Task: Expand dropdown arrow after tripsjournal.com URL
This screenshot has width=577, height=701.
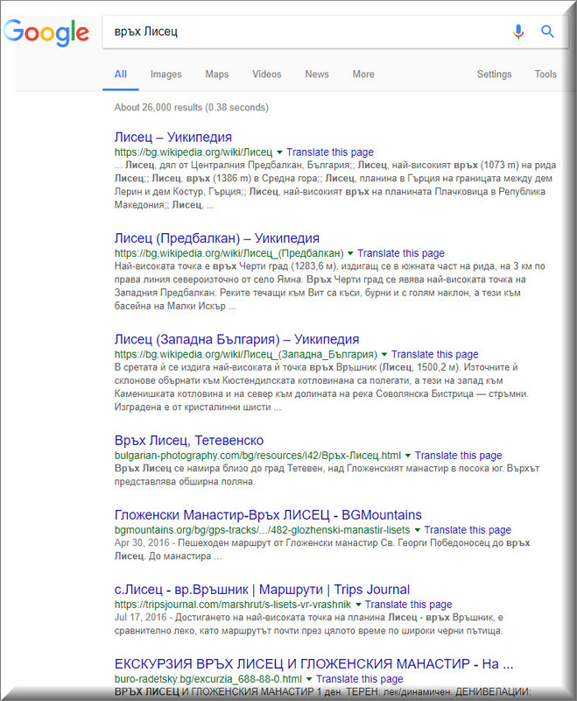Action: tap(358, 605)
